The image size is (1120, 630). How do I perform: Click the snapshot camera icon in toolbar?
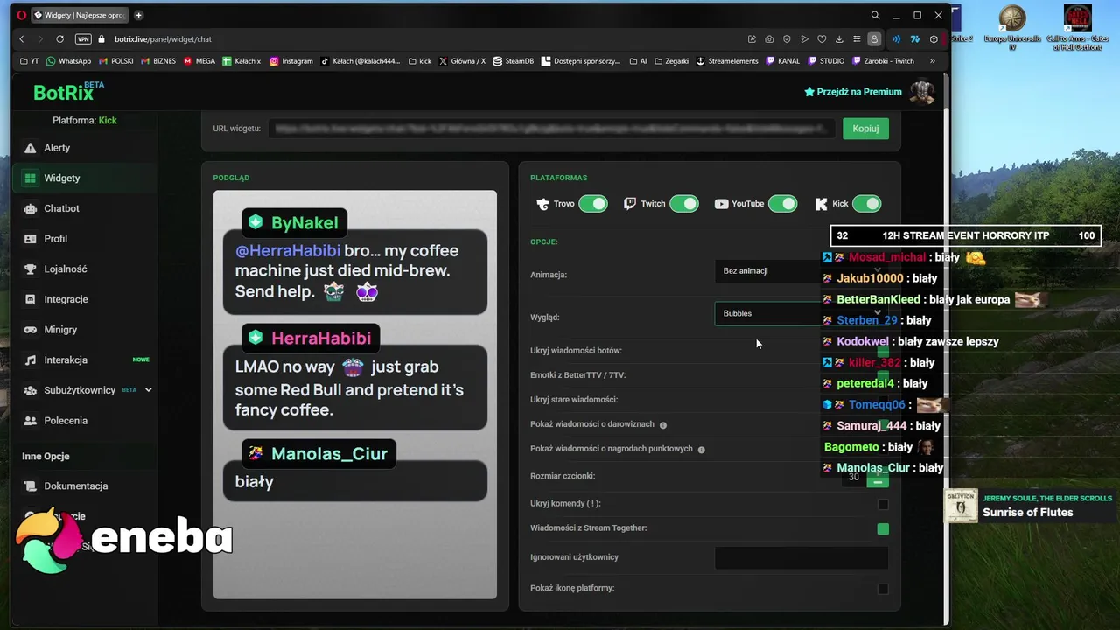[x=769, y=39]
